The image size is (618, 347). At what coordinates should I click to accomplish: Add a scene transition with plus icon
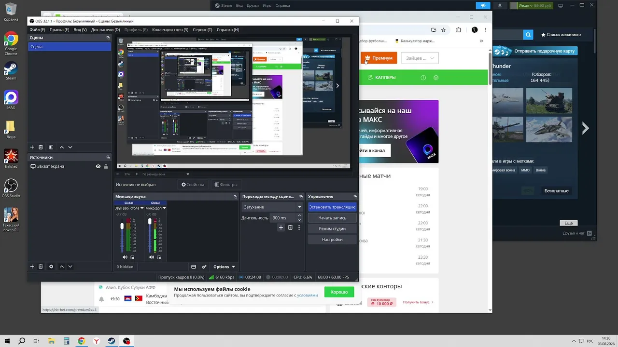coord(281,227)
